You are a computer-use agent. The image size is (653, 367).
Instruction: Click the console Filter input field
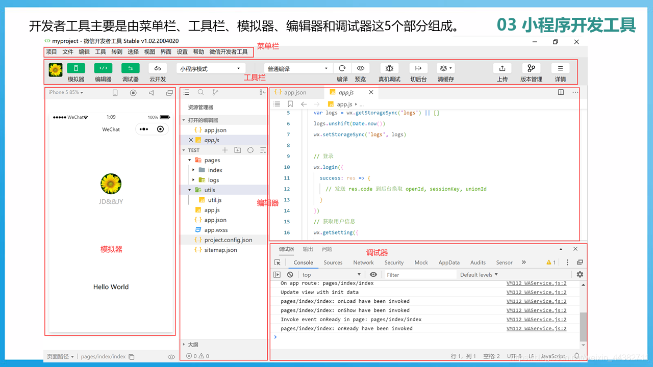click(420, 275)
